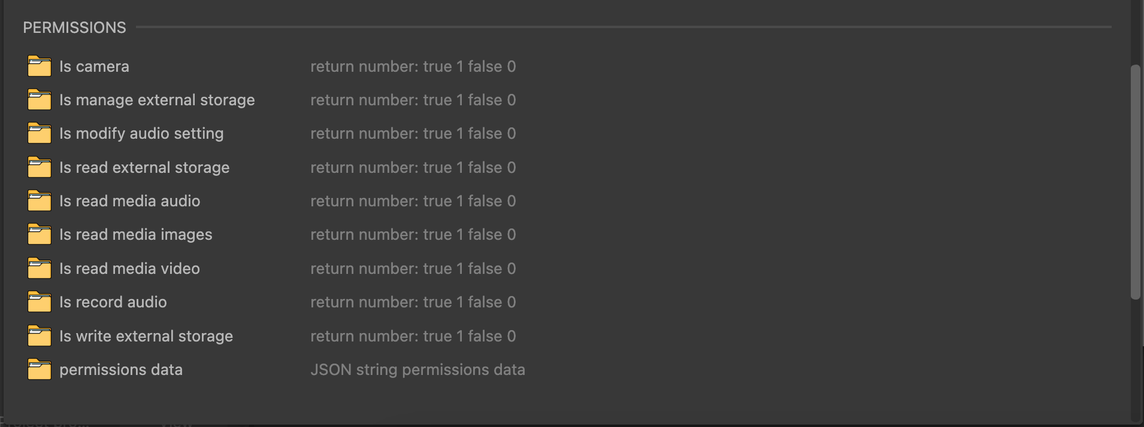Image resolution: width=1144 pixels, height=427 pixels.
Task: Pick the Is read media images expression
Action: [x=136, y=234]
